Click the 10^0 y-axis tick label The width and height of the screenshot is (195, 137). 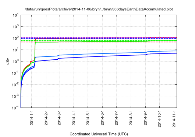point(16,61)
